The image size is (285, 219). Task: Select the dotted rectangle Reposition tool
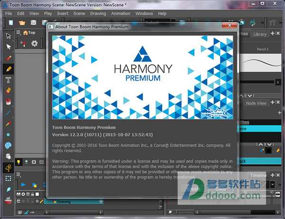[8, 179]
